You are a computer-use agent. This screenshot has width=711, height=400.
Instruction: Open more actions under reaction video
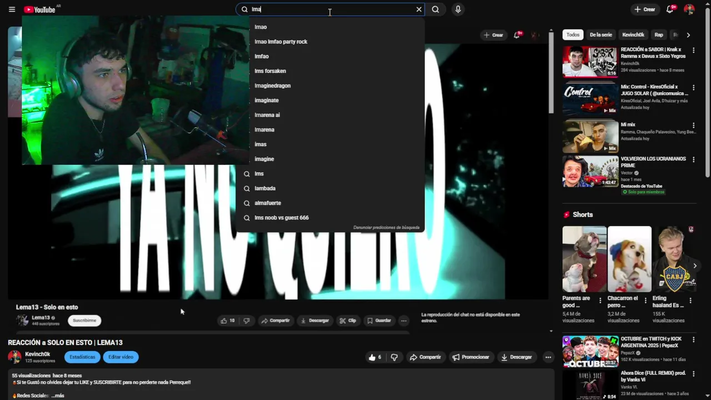[548, 357]
